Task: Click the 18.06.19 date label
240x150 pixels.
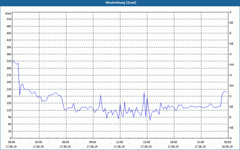Action: pos(227,147)
